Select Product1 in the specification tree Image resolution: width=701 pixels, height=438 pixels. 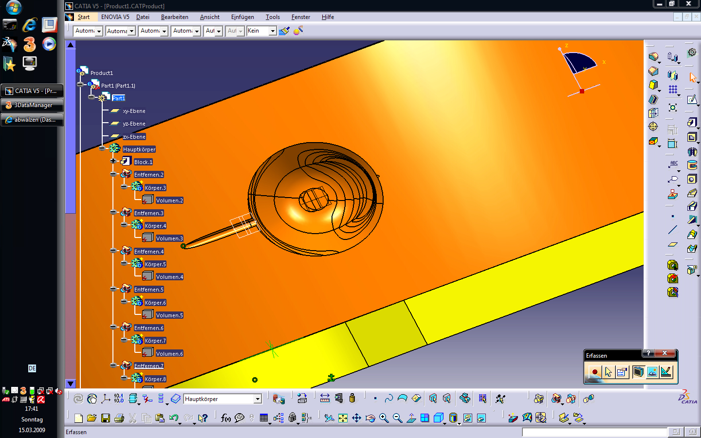click(x=102, y=73)
